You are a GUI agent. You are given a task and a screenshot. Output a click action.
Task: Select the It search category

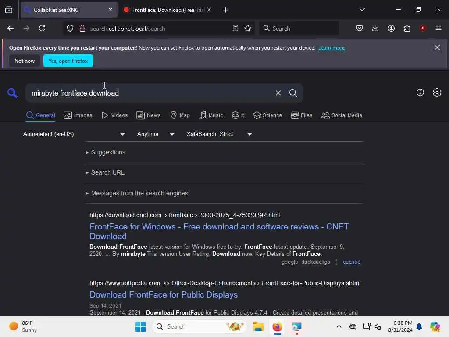238,115
